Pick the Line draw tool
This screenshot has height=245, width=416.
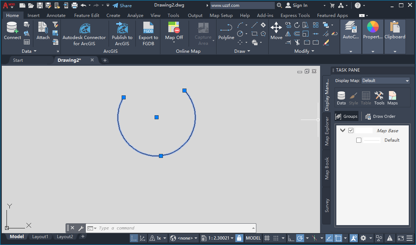[255, 25]
